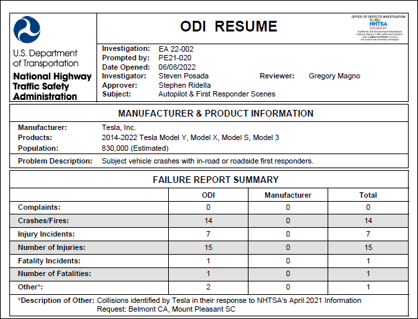Click the Injury Incidents row label

click(46, 234)
